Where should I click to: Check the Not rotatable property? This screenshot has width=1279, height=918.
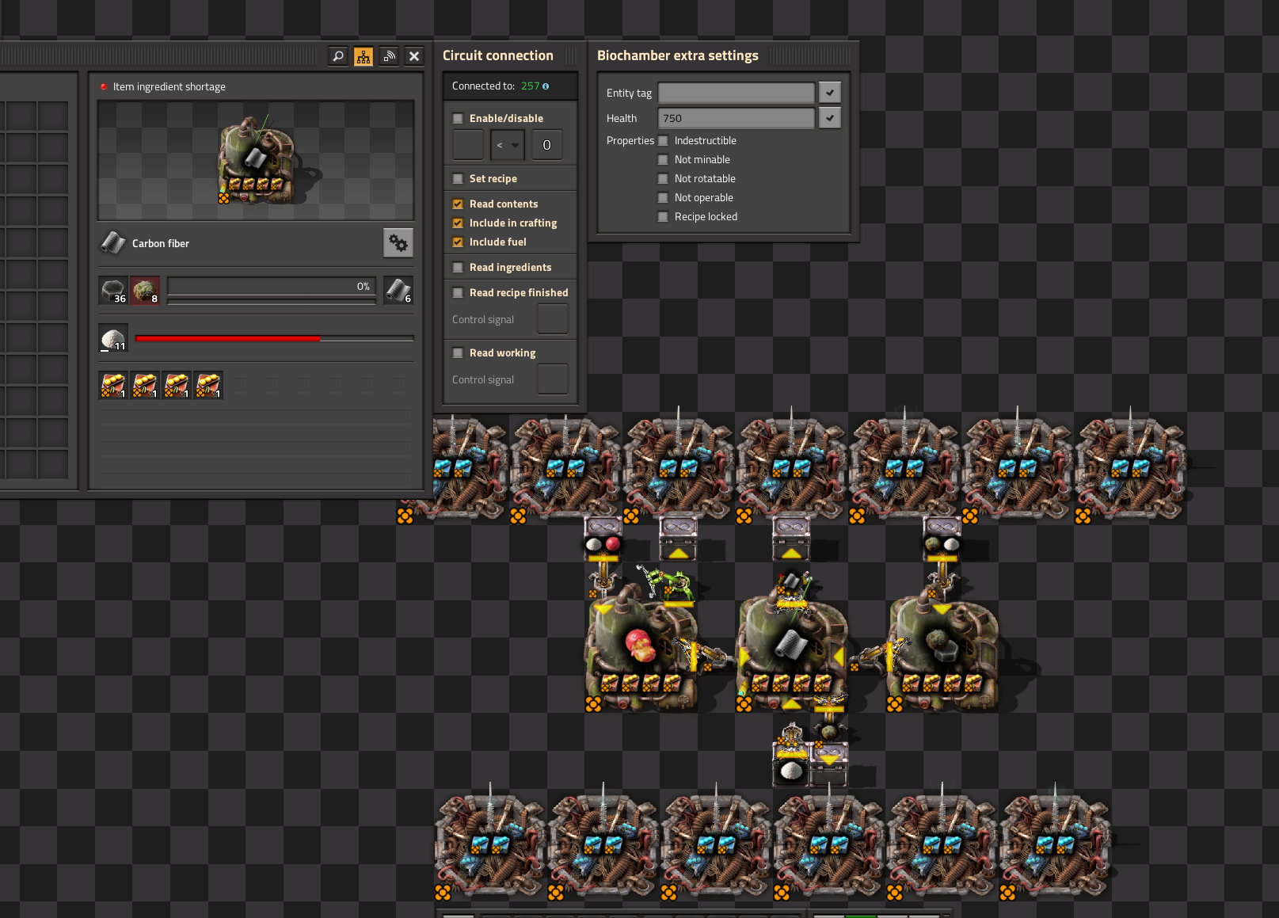click(x=664, y=179)
